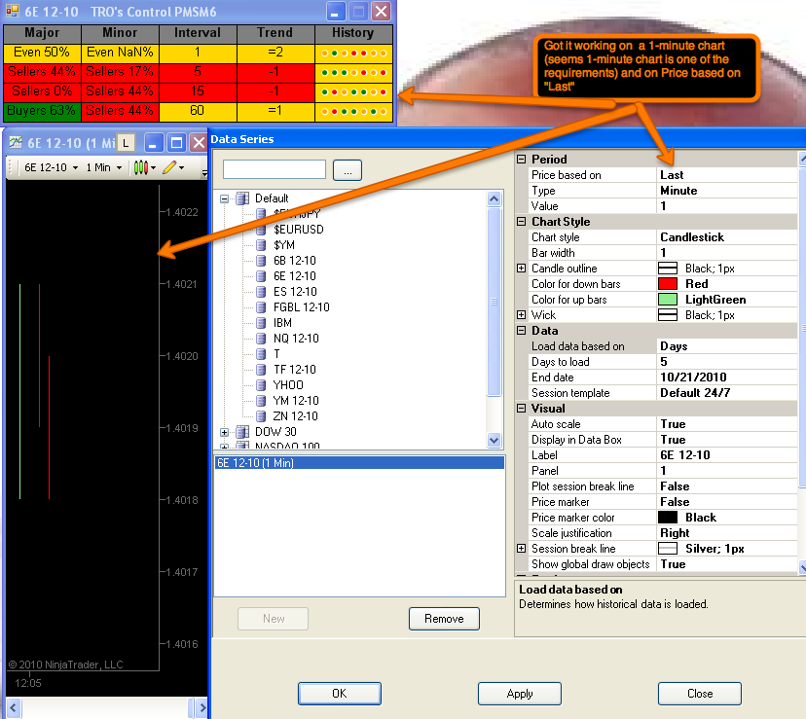806x719 pixels.
Task: Expand Wick property
Action: pos(521,315)
